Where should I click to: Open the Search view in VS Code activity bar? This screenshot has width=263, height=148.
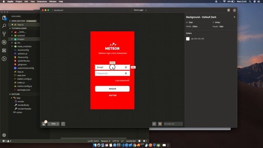(x=4, y=25)
